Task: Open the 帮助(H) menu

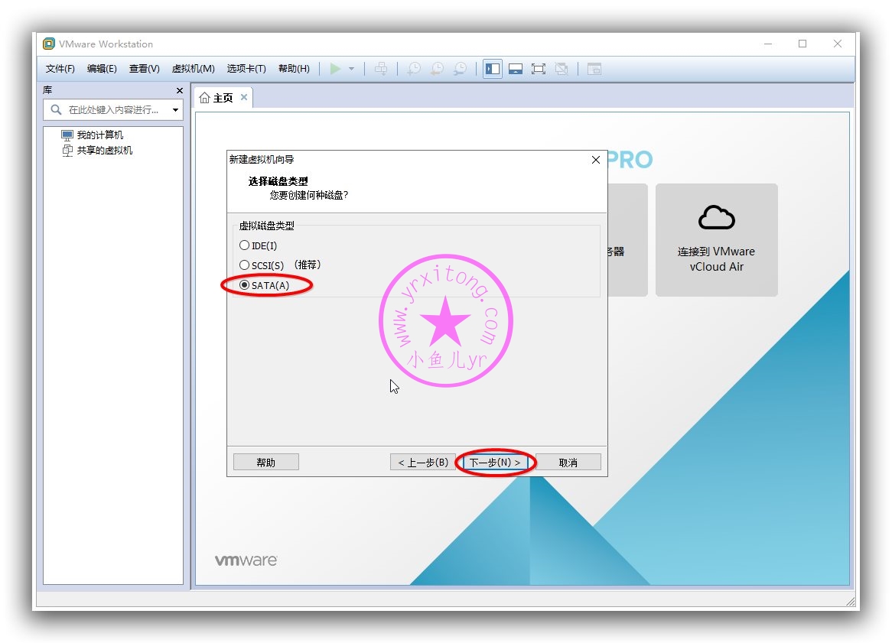Action: coord(294,69)
